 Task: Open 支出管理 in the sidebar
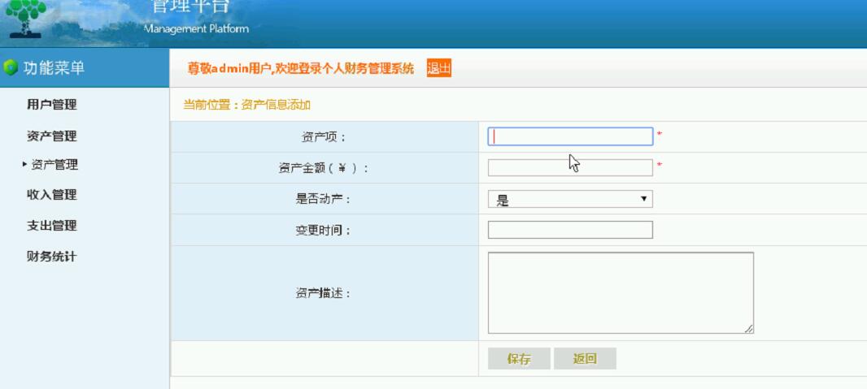tap(52, 226)
